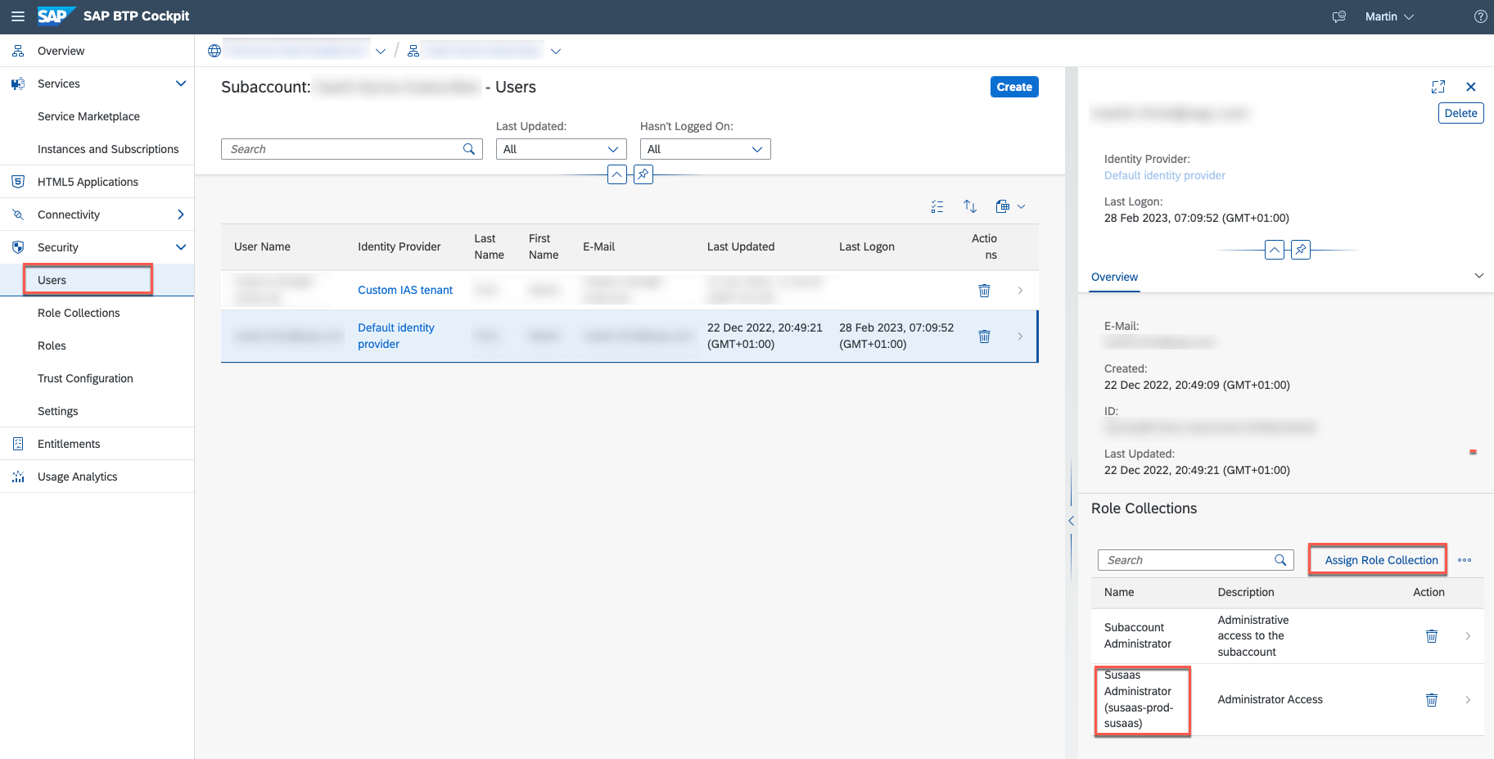Open the Martin user menu
This screenshot has width=1494, height=759.
(1389, 16)
